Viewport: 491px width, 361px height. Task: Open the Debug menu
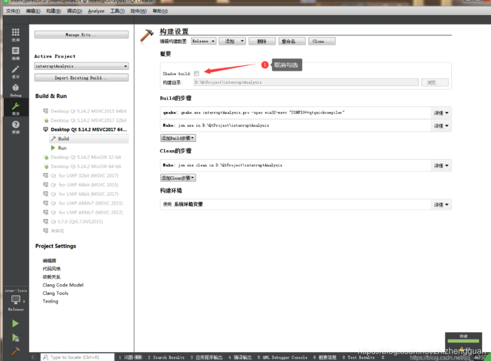[75, 11]
